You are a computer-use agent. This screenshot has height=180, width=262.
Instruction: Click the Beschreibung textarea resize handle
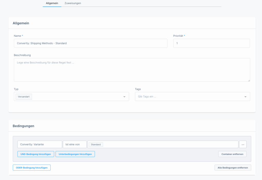pos(249,80)
